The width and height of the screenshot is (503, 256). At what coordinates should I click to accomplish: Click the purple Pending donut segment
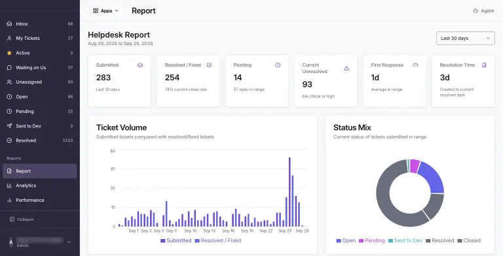(x=415, y=166)
